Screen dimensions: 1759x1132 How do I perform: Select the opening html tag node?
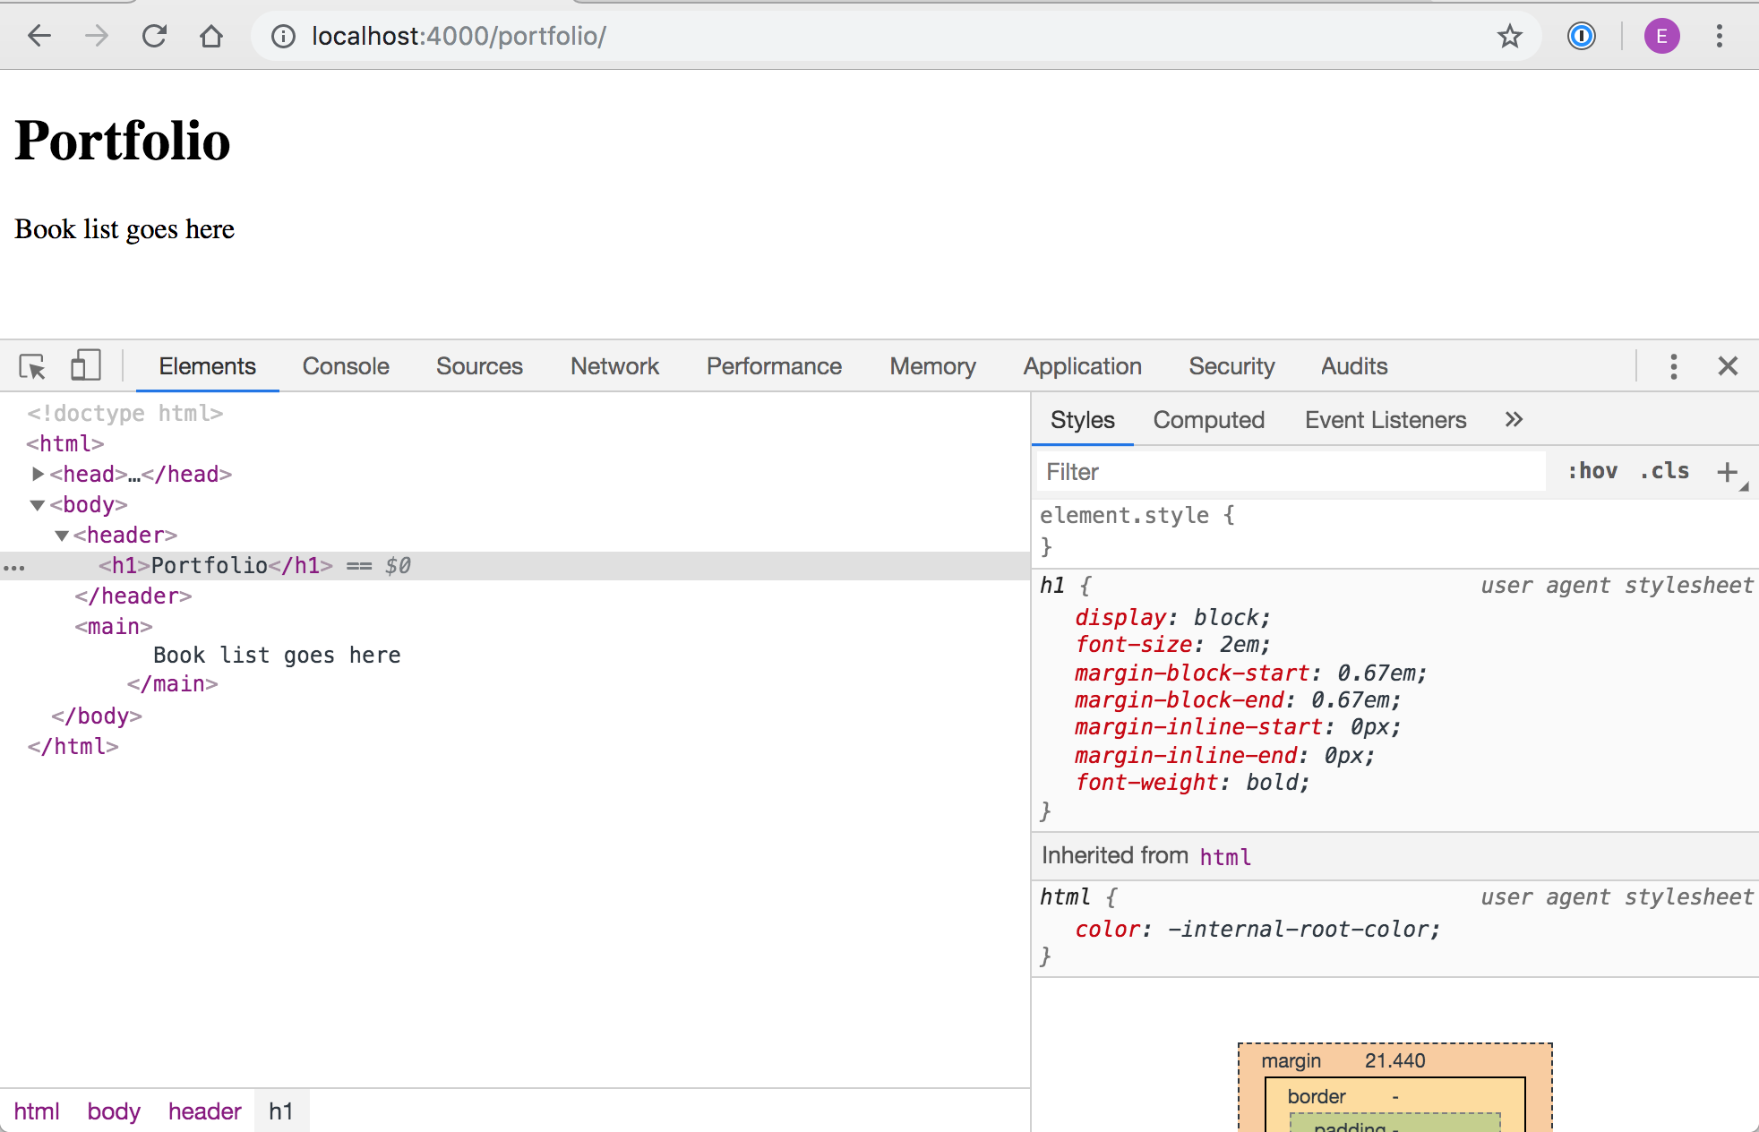coord(65,443)
